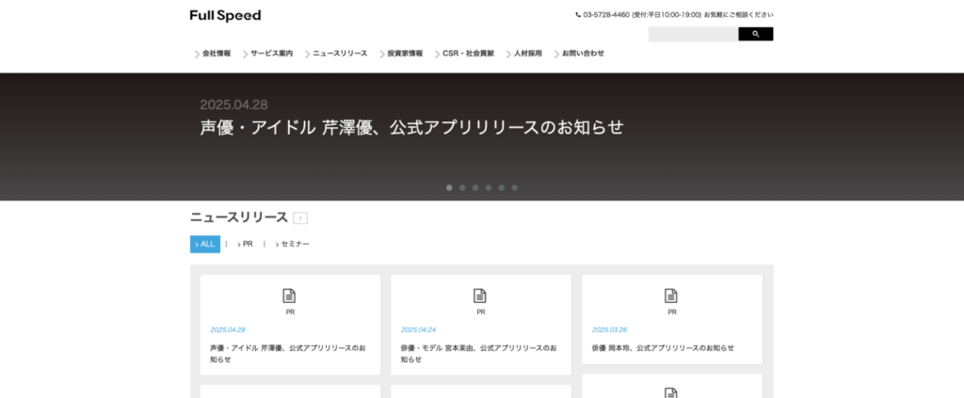This screenshot has height=398, width=964.
Task: Open the banner headline 声優・アイドル 芹澤優
Action: point(412,127)
